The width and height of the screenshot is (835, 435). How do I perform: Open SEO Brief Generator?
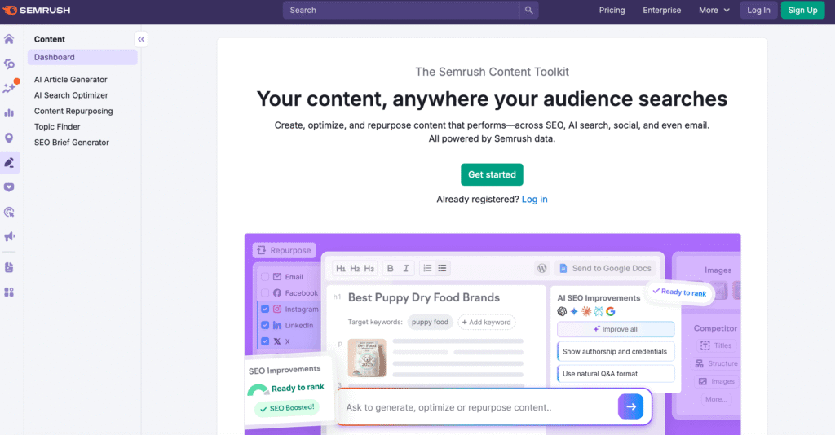72,143
